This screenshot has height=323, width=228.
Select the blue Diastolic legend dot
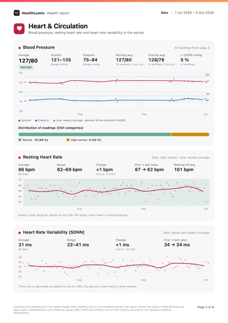coord(36,121)
